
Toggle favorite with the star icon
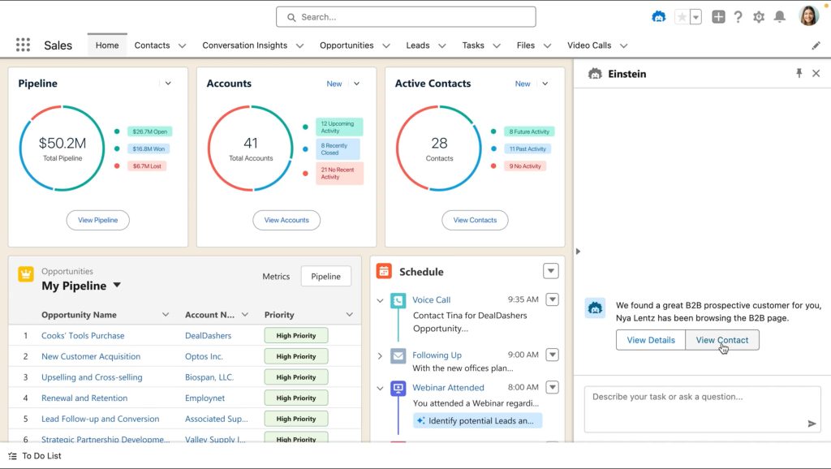pos(681,15)
